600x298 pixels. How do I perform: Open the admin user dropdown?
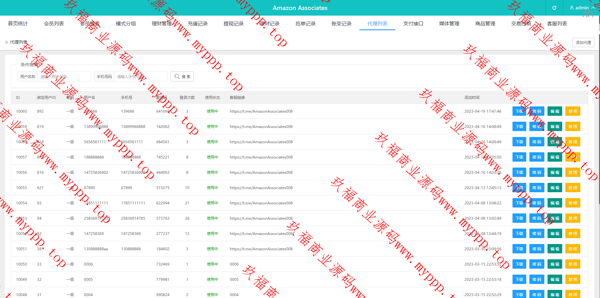(x=582, y=8)
